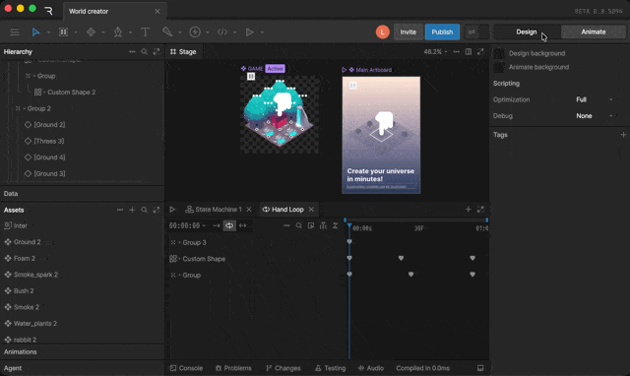Close the Hand Loop tab
Viewport: 630px width, 376px height.
tap(311, 210)
